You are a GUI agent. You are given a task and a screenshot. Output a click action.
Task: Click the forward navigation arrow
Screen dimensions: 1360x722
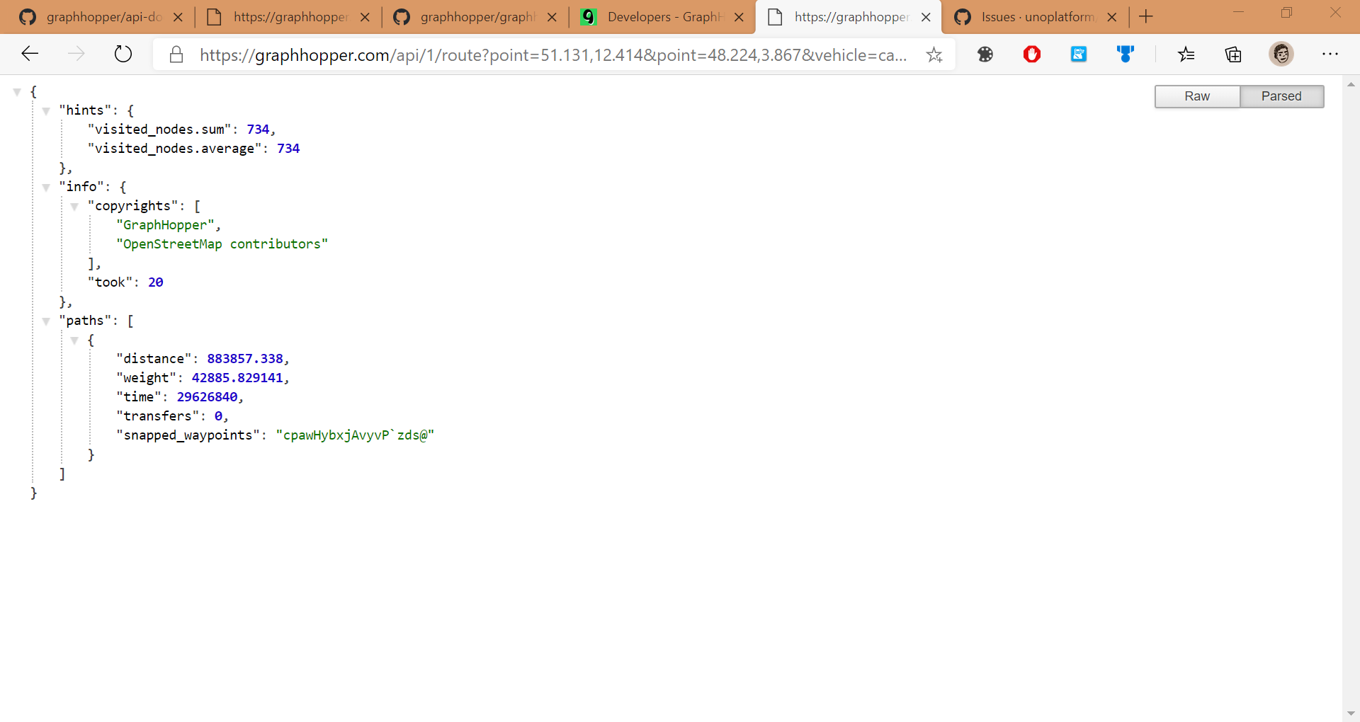click(76, 54)
